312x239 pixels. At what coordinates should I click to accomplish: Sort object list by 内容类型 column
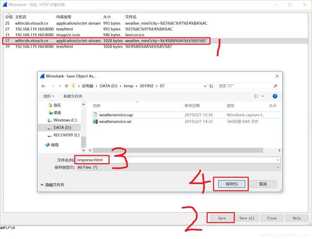(x=64, y=17)
